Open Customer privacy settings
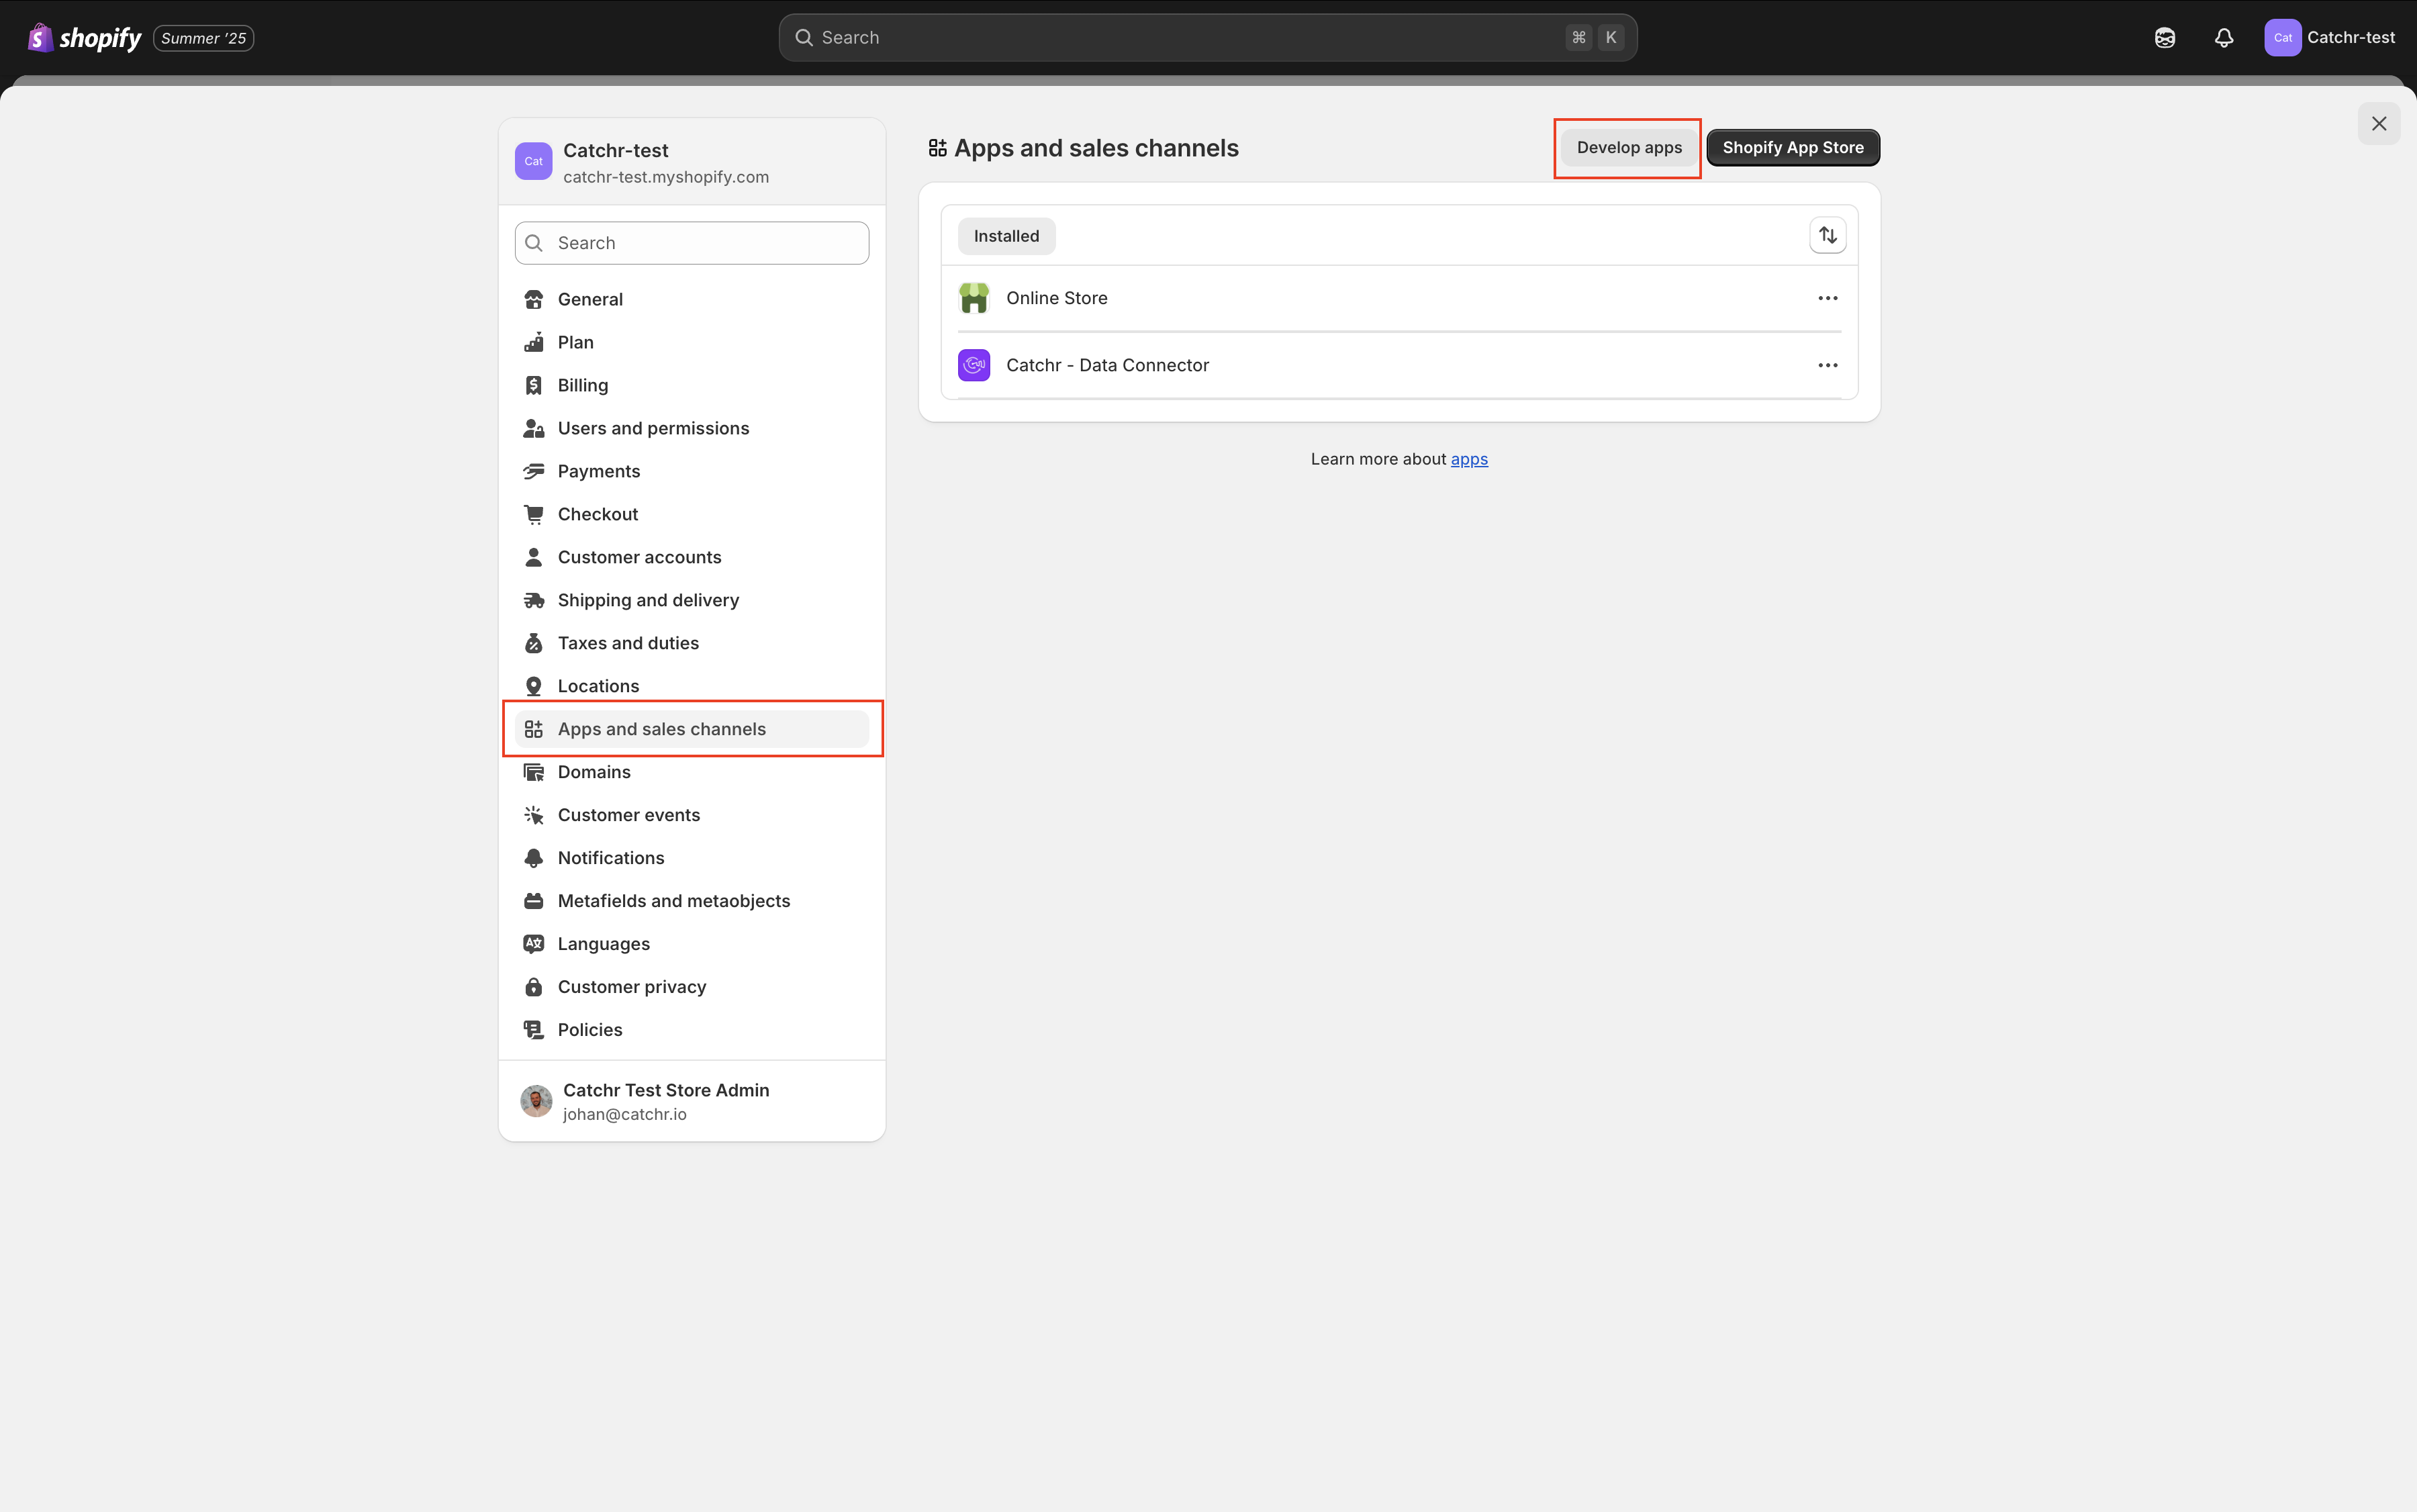The image size is (2417, 1512). click(692, 987)
